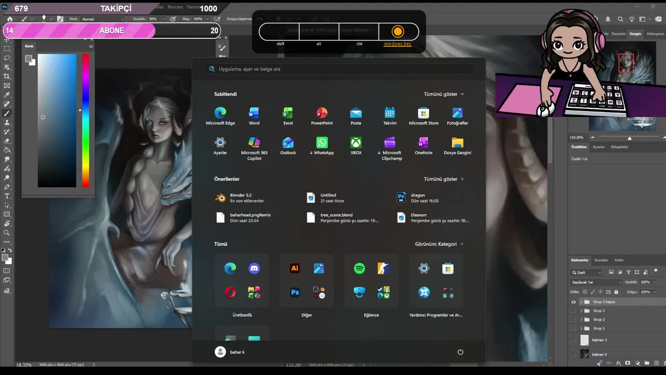Screen dimensions: 666x375
Task: Expand the Grup 1 layer group
Action: (x=581, y=329)
